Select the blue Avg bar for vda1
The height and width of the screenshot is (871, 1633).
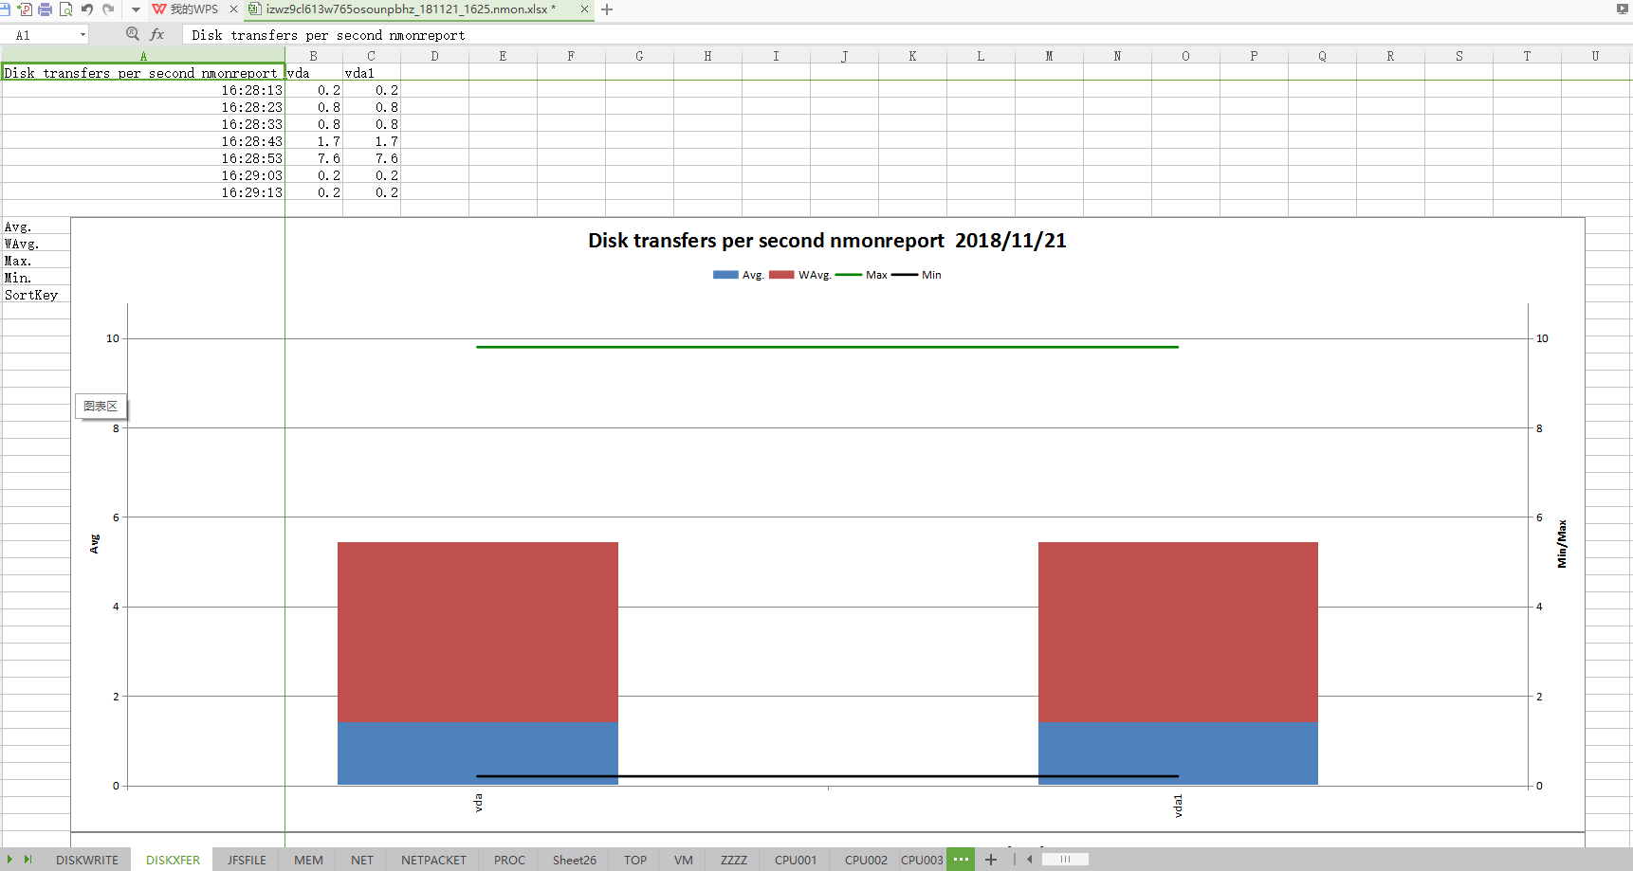tap(1178, 753)
